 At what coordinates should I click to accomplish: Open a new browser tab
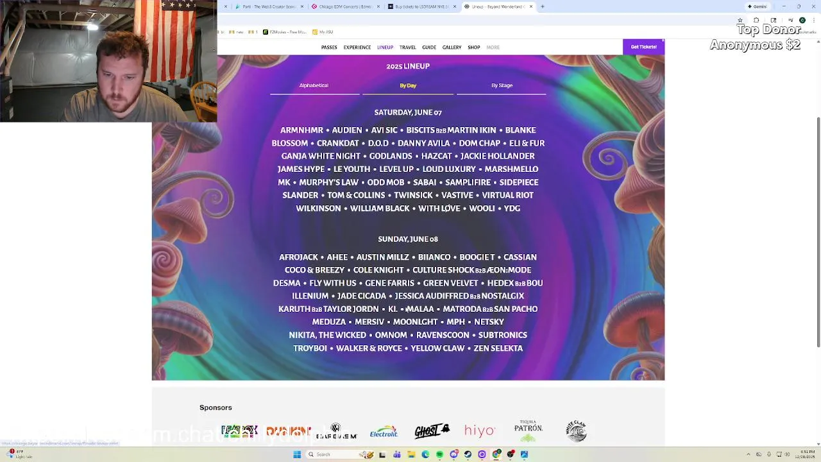coord(542,6)
